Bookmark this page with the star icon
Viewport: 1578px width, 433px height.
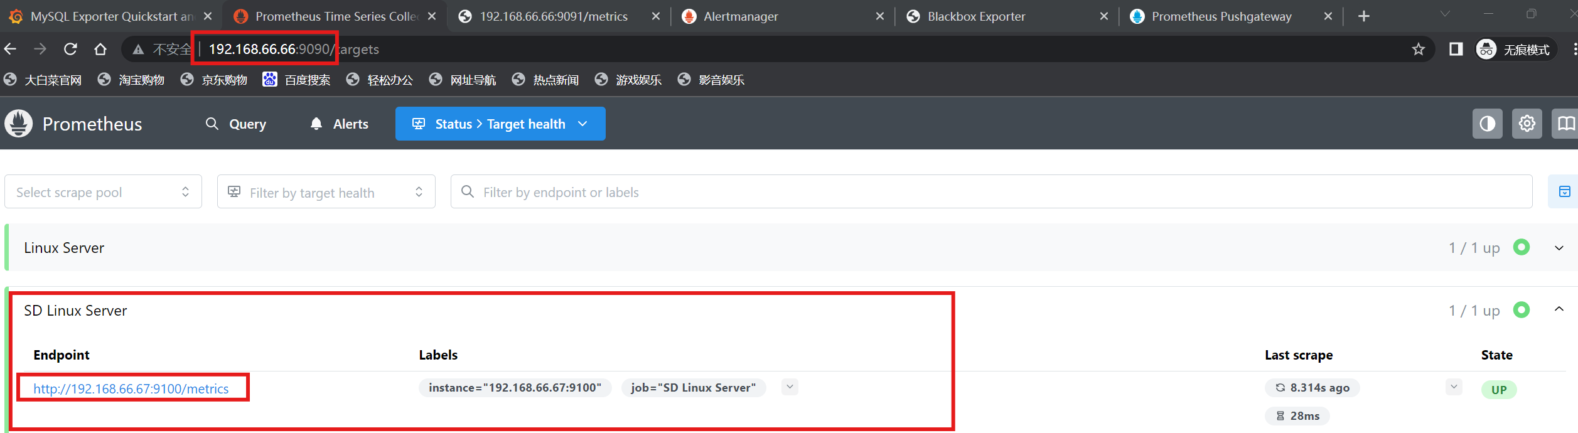pos(1419,49)
